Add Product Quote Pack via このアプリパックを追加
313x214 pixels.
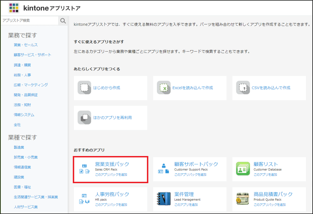pos(270,205)
